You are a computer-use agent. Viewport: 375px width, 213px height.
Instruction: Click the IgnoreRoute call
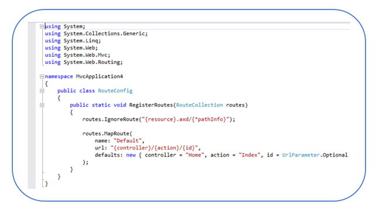[121, 119]
